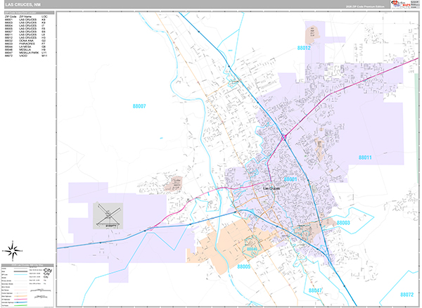Image resolution: width=422 pixels, height=308 pixels.
Task: Click the 88047 ZIP code label
Action: [314, 290]
